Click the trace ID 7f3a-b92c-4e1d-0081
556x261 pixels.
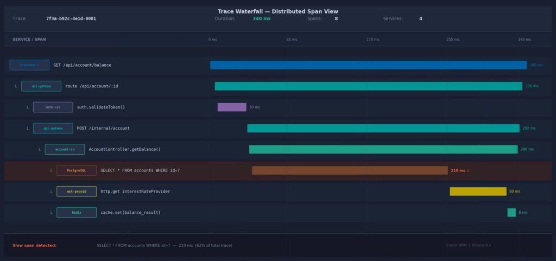pos(71,18)
